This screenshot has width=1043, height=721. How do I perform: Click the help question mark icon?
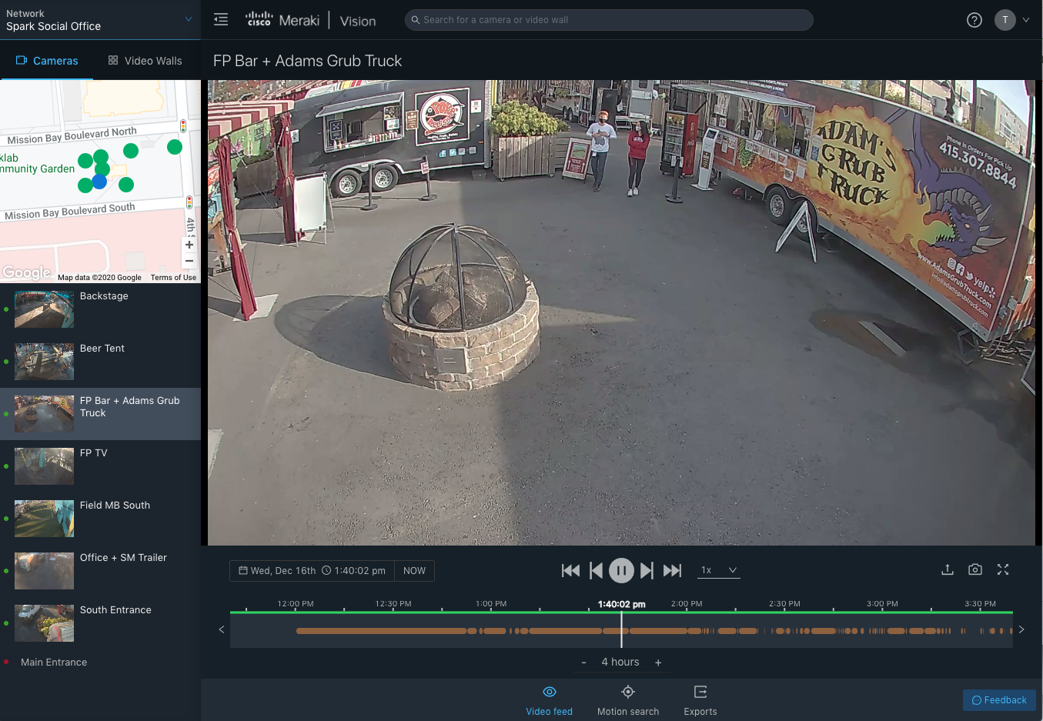974,20
